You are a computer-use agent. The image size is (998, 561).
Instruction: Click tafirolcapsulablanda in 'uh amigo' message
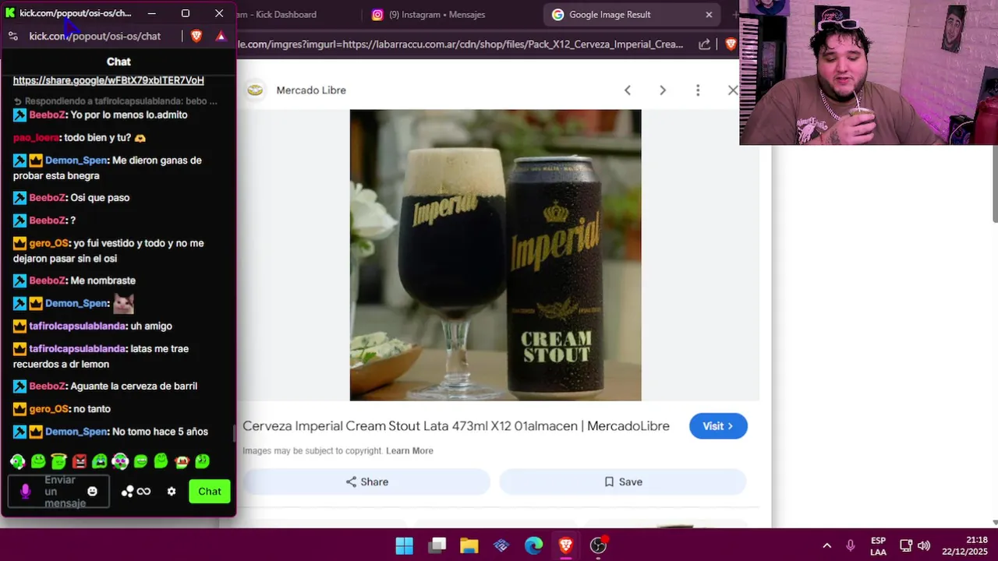point(77,326)
